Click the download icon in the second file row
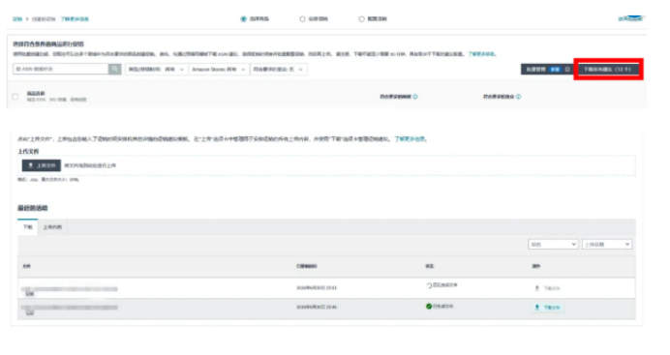The height and width of the screenshot is (355, 670). pyautogui.click(x=537, y=308)
